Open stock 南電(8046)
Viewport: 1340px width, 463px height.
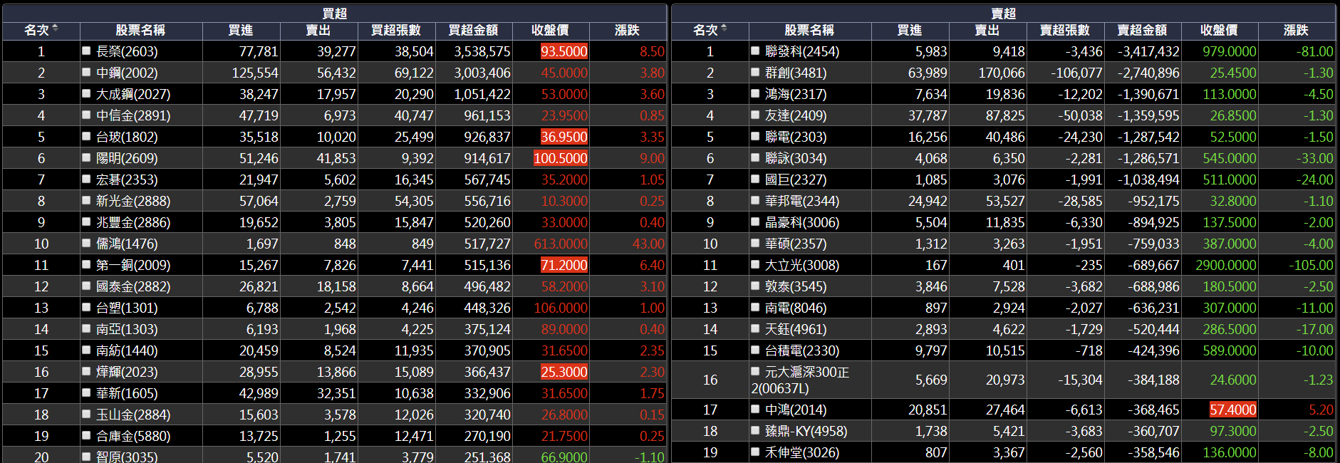click(796, 308)
